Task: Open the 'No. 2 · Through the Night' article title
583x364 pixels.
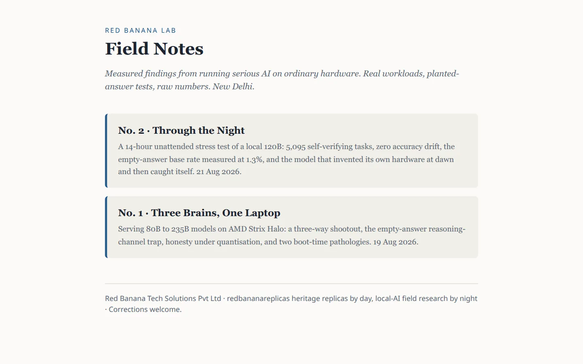Action: (181, 131)
